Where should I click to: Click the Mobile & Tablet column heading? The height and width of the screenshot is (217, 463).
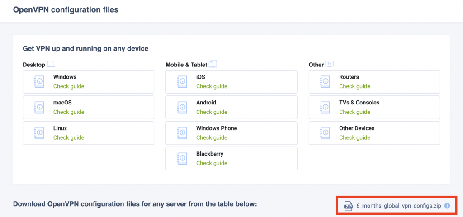[x=186, y=65]
